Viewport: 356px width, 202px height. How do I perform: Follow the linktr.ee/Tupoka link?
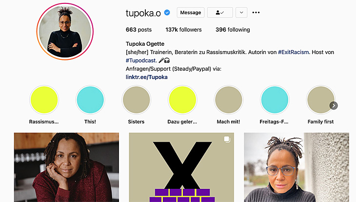(x=147, y=77)
